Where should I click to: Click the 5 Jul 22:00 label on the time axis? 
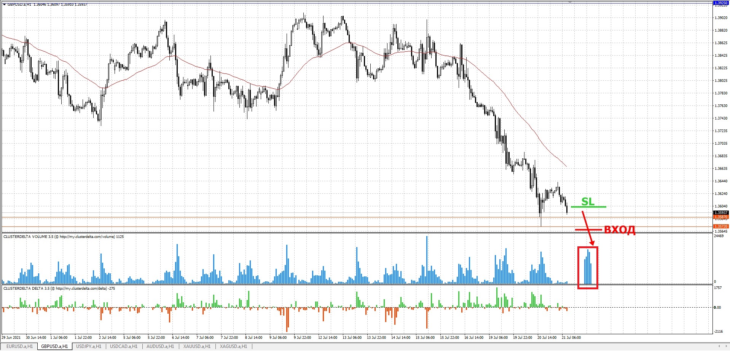tap(156, 338)
